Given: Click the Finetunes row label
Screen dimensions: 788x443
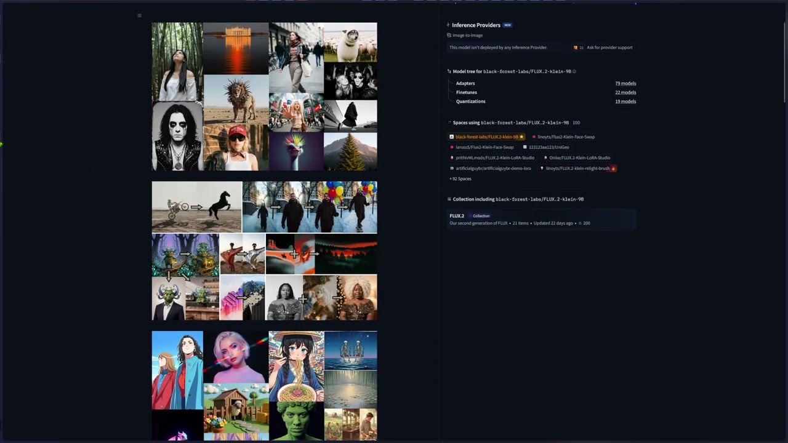Looking at the screenshot, I should pyautogui.click(x=467, y=92).
